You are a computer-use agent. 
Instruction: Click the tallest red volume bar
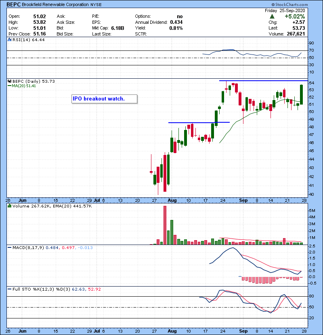(165, 225)
